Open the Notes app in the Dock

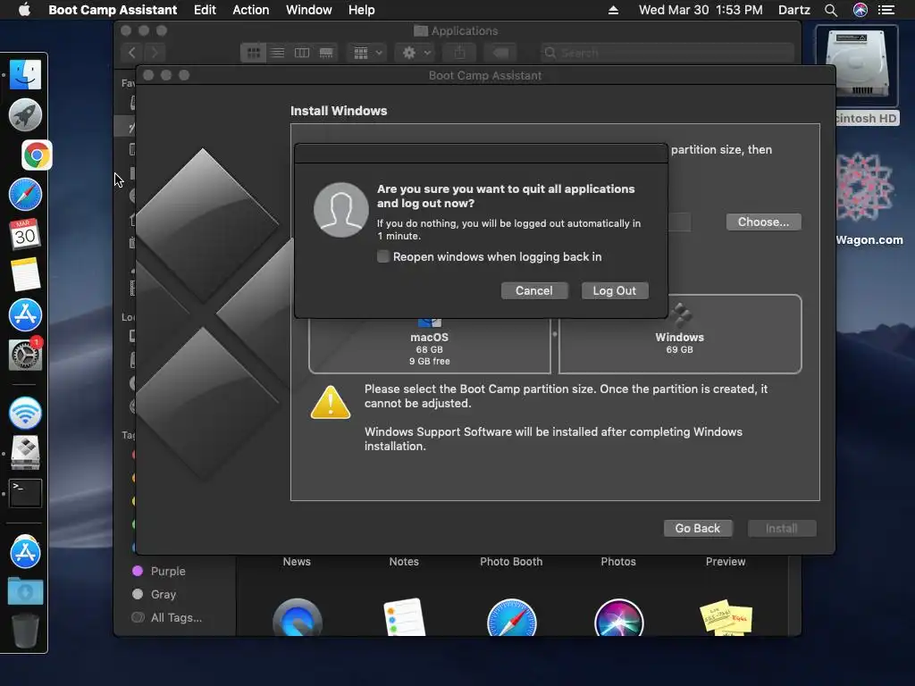(25, 274)
